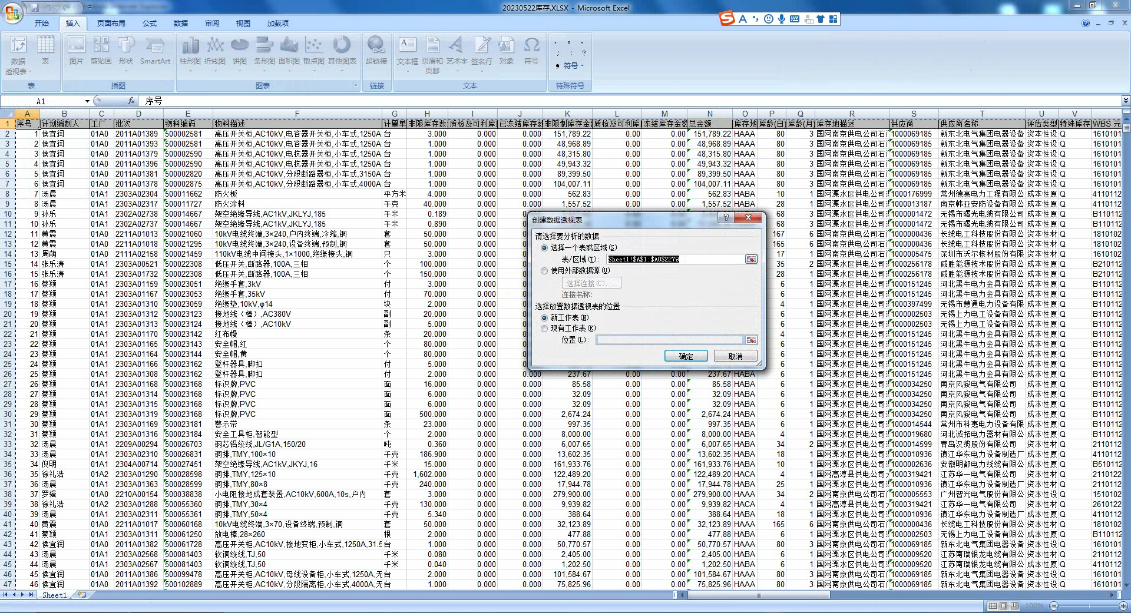Click the range selector icon beside 表/区域

point(750,260)
